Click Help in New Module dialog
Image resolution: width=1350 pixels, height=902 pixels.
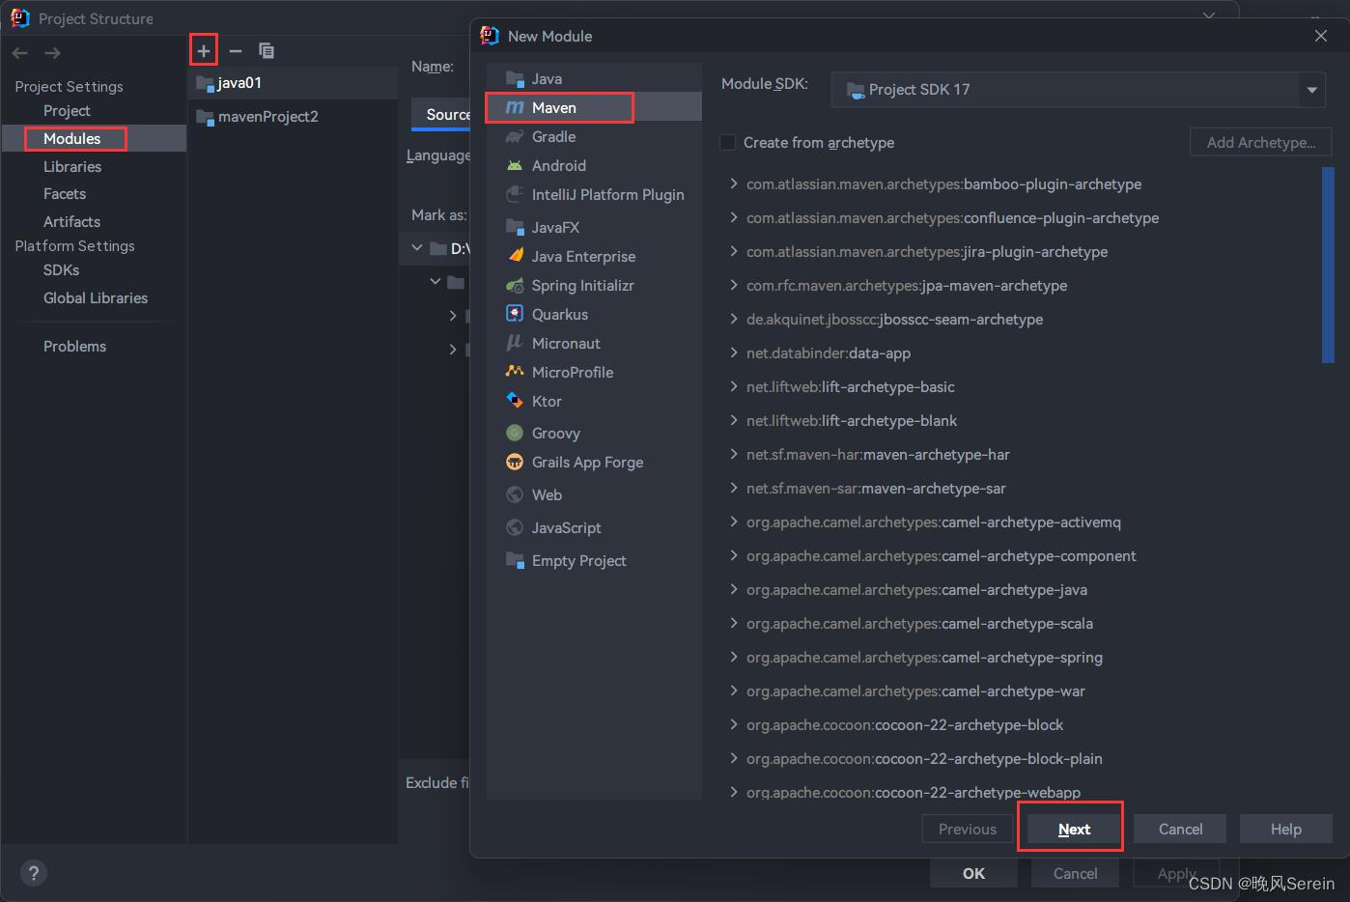1286,830
